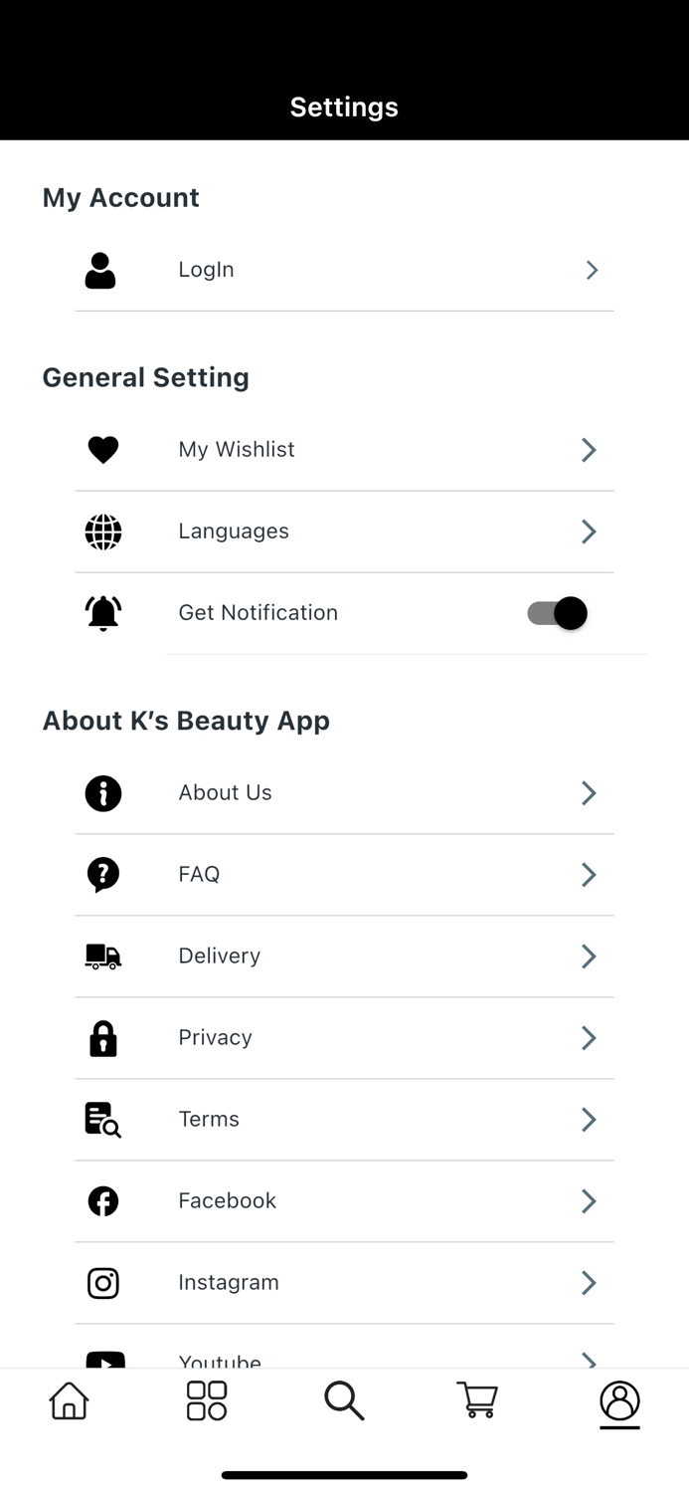Expand the chevron next to LogIn
This screenshot has height=1493, width=689.
point(591,269)
